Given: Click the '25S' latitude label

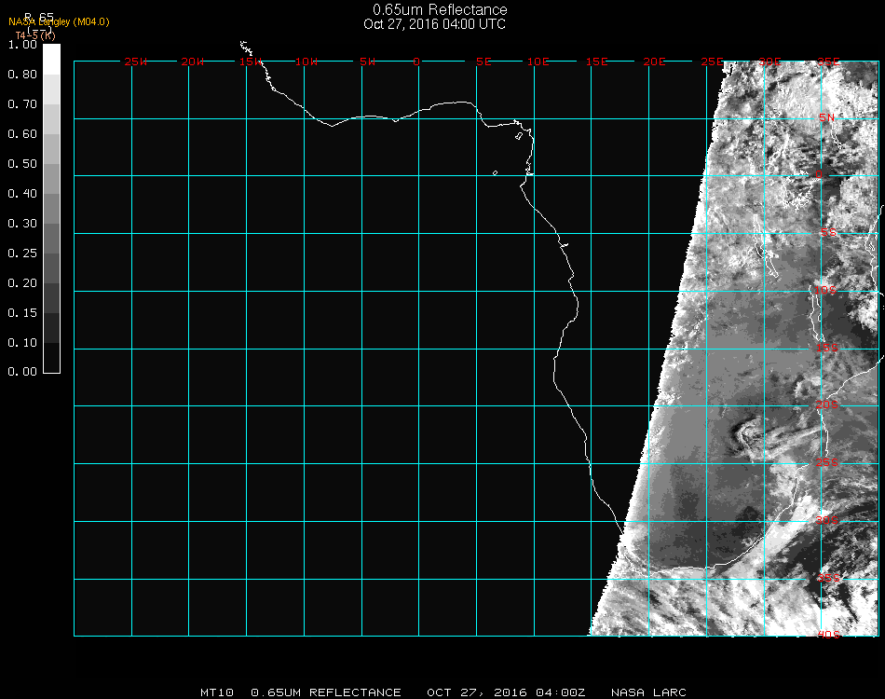Looking at the screenshot, I should click(x=827, y=463).
